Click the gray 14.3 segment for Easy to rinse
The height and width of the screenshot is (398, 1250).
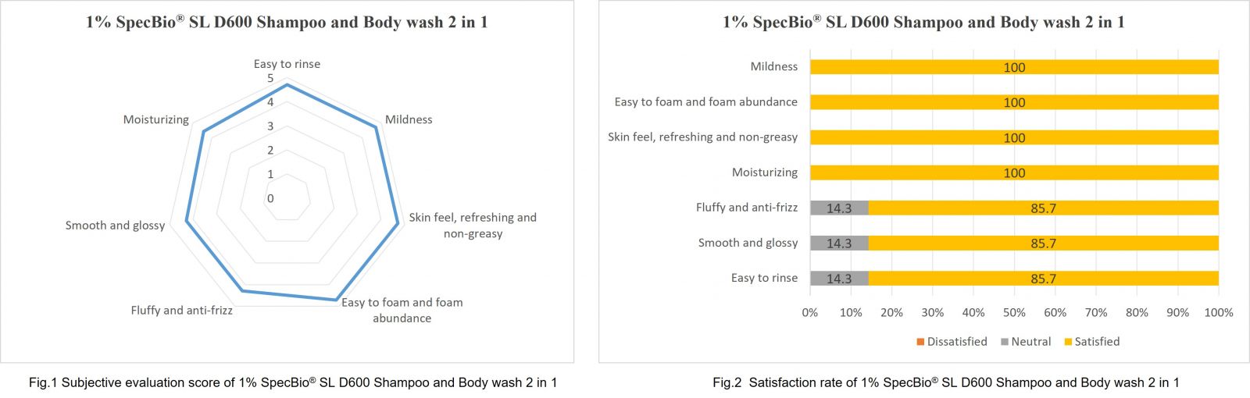coord(839,279)
